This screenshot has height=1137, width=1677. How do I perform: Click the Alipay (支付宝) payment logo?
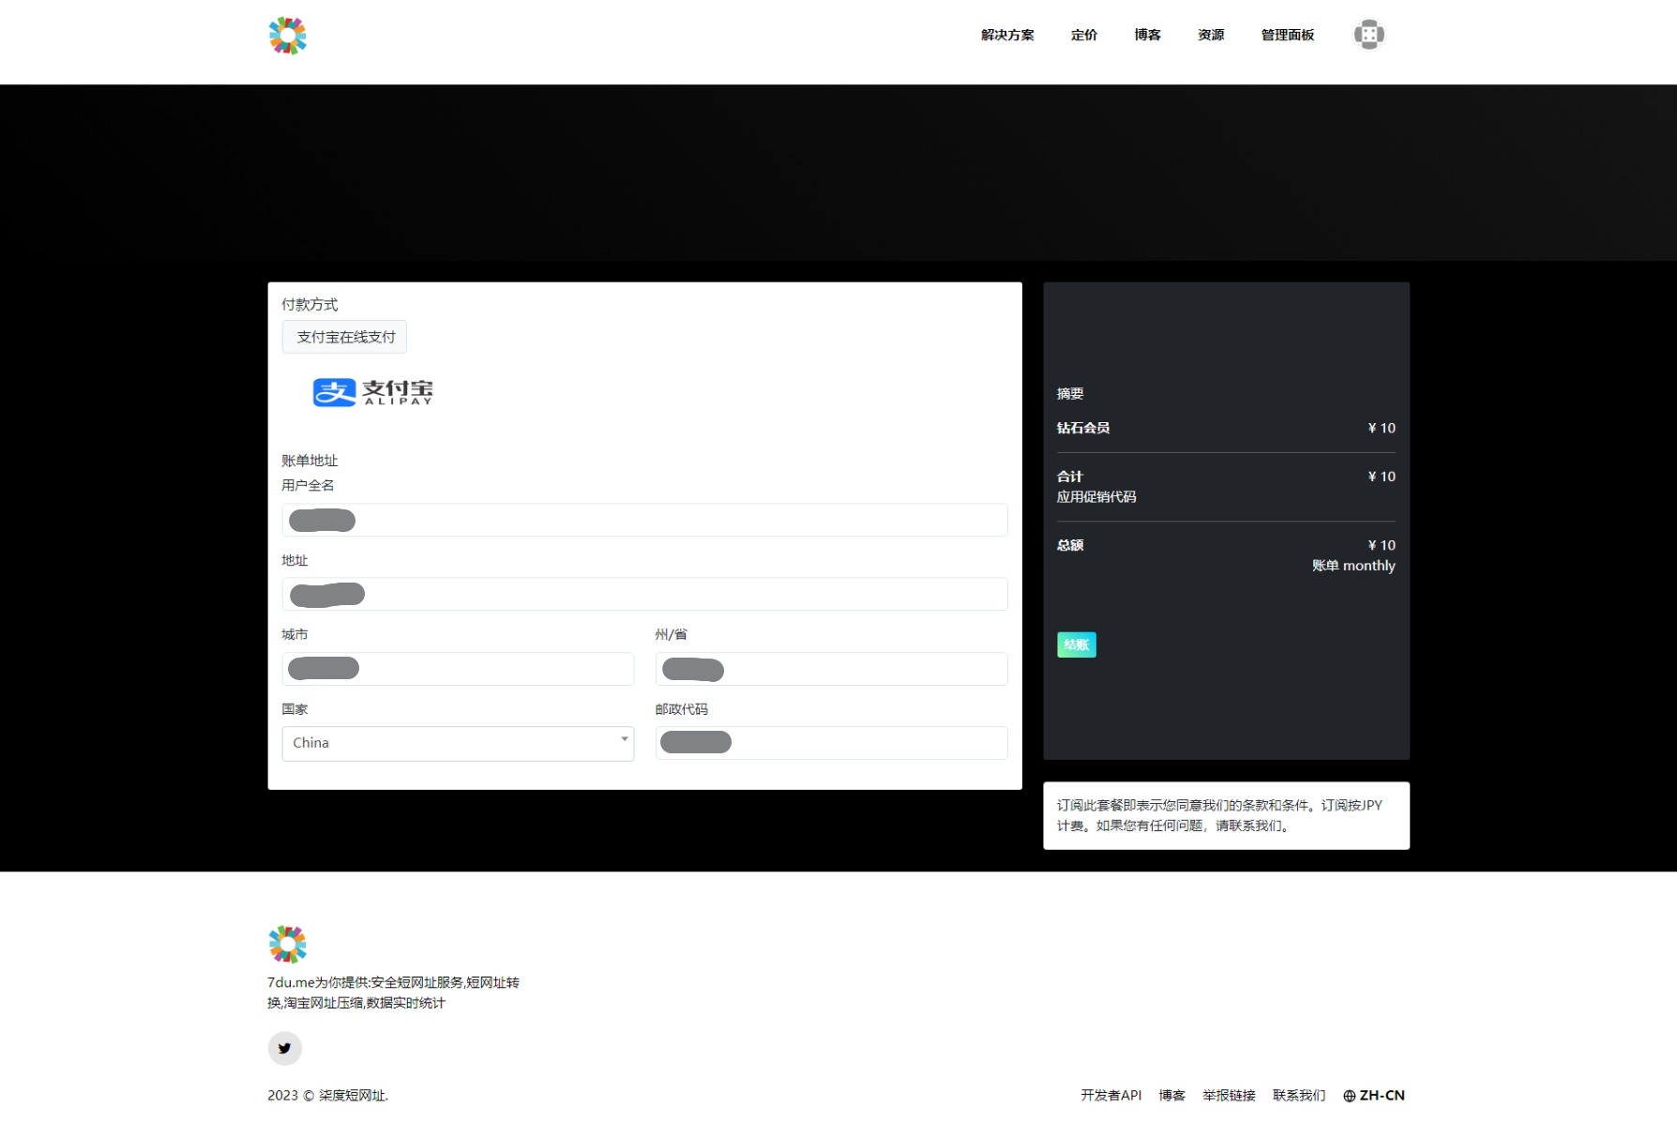pyautogui.click(x=370, y=392)
